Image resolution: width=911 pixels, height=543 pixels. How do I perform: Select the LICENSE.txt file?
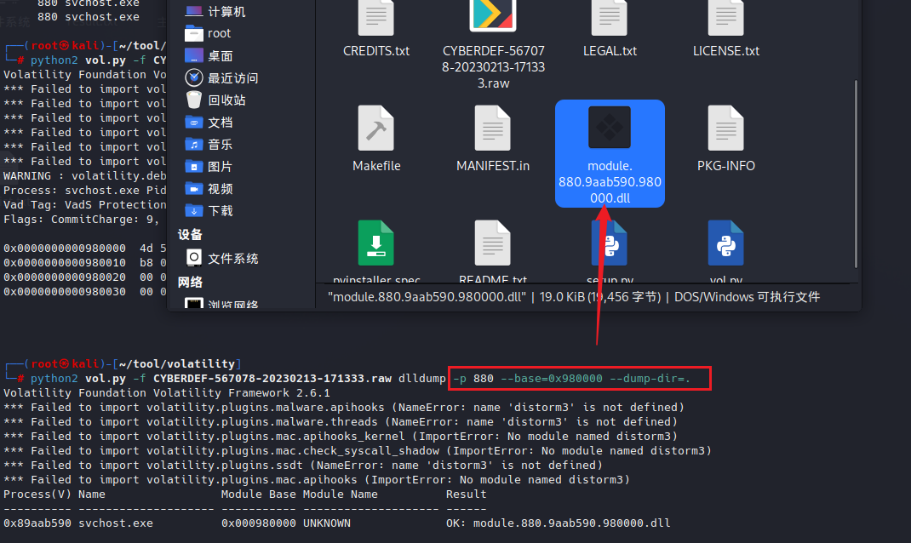[725, 19]
